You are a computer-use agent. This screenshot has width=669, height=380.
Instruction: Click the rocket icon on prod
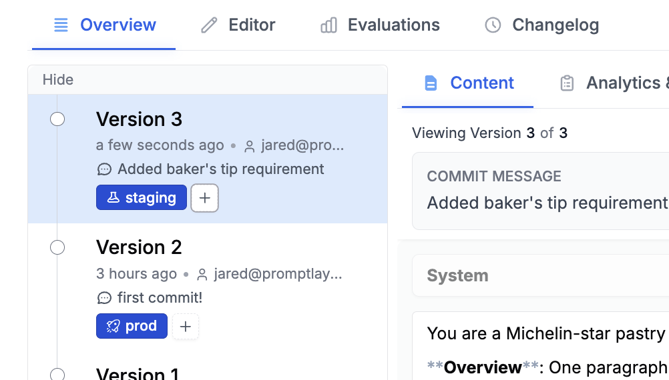point(113,326)
